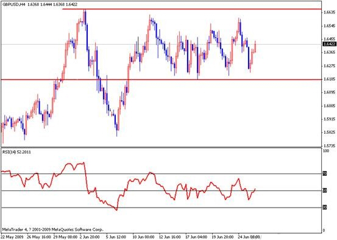Click the RSI(14) 52.2011 indicator label
This screenshot has width=337, height=240.
pos(16,152)
